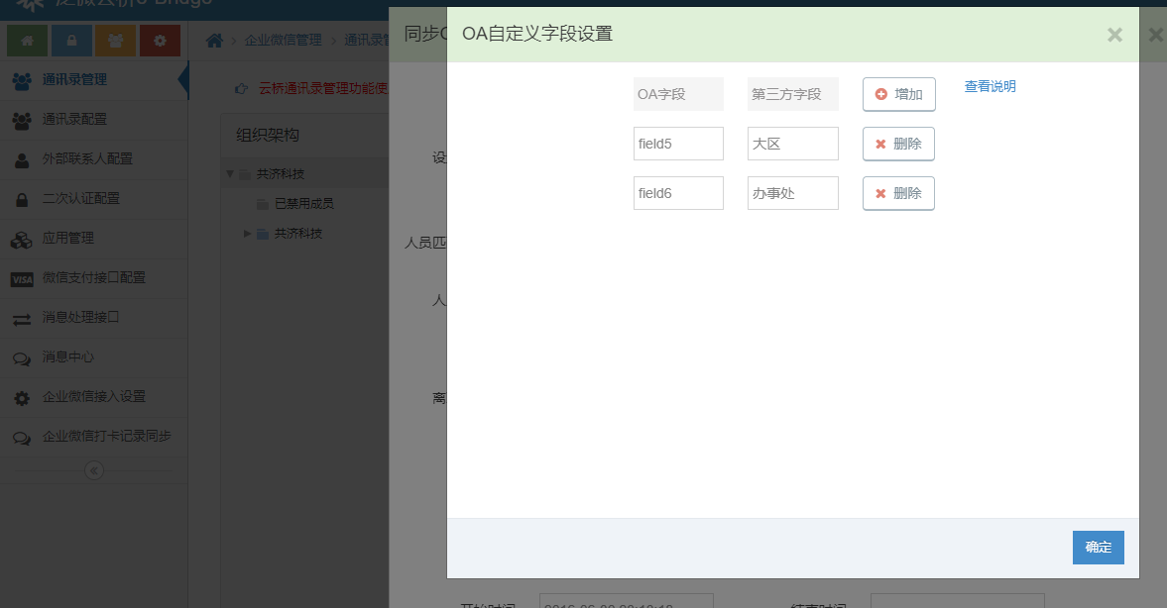1167x608 pixels.
Task: Open 企业微信接入设置 in the sidebar
Action: click(x=93, y=397)
